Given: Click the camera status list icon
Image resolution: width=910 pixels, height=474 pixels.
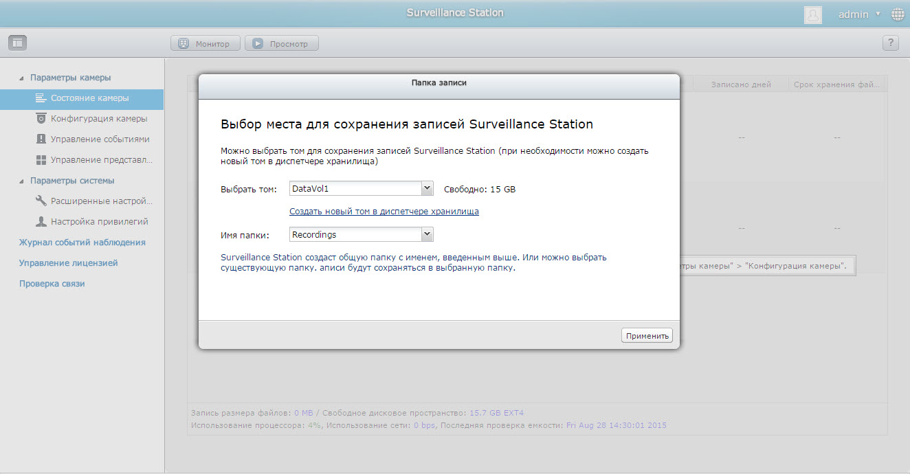Looking at the screenshot, I should point(41,98).
